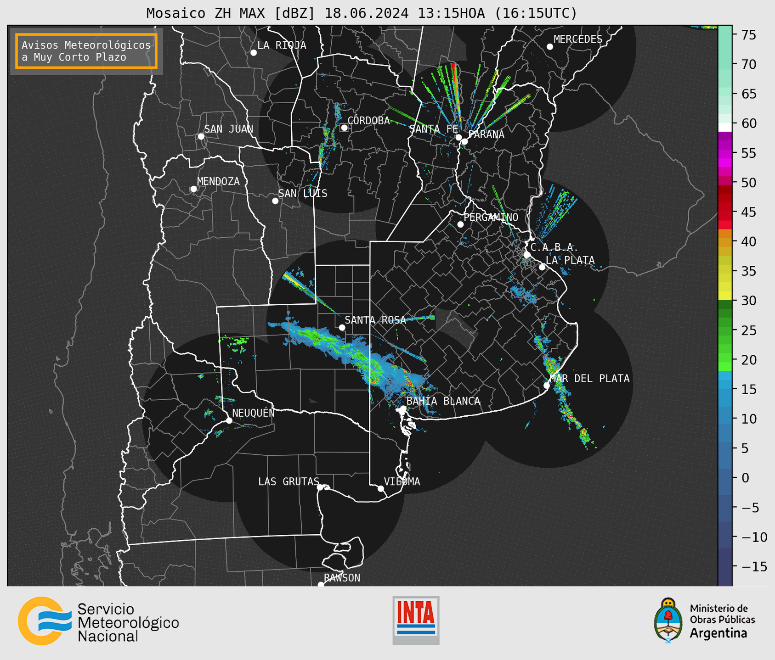
Task: Click the SANTA FE city marker dot
Action: point(458,137)
